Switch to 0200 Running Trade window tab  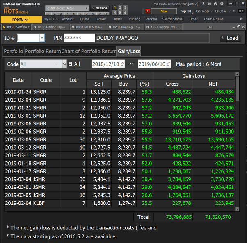[x=126, y=27]
